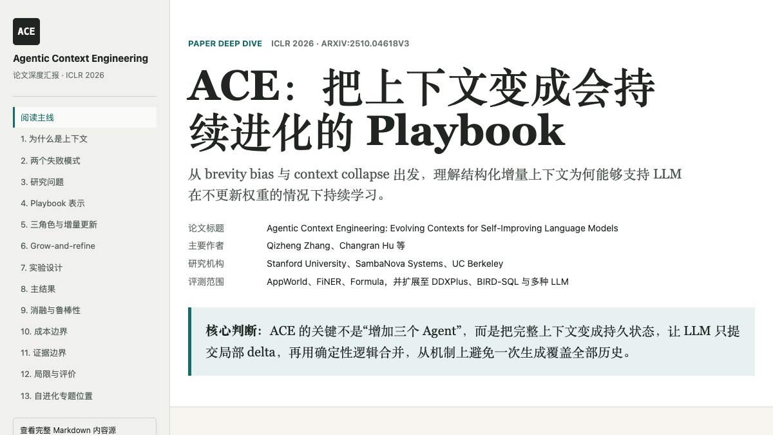
Task: Click the 研究机构 label
Action: tap(206, 264)
